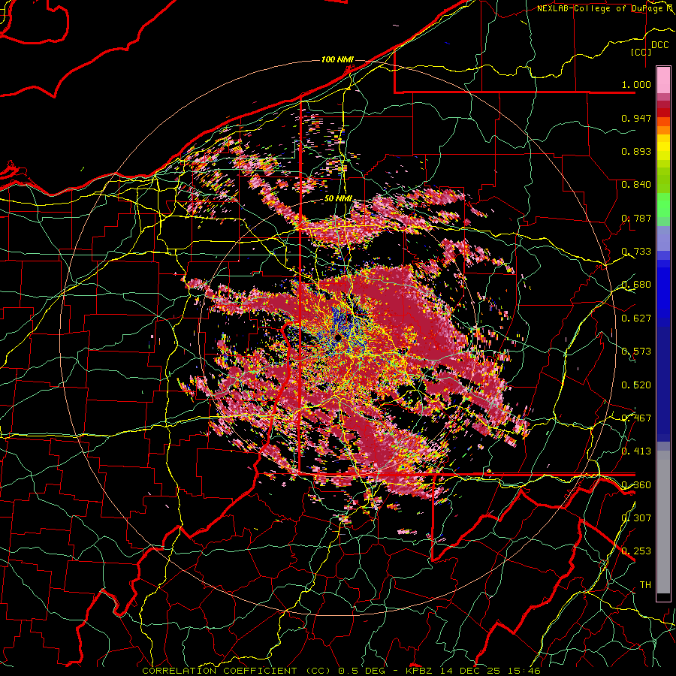Click the 0.467 scale value
The width and height of the screenshot is (676, 676).
[636, 418]
